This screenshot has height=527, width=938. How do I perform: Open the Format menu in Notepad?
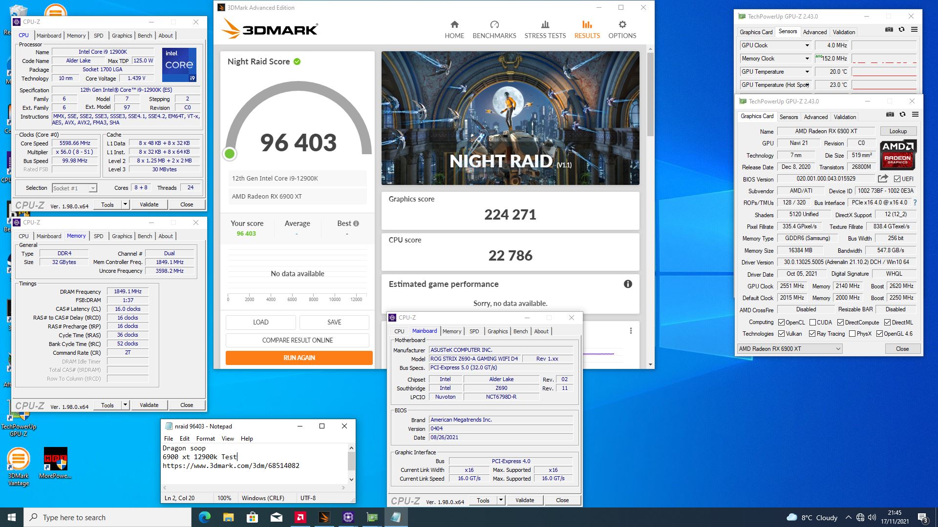coord(205,439)
